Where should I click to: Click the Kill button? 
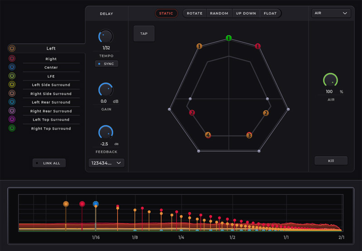click(x=331, y=161)
